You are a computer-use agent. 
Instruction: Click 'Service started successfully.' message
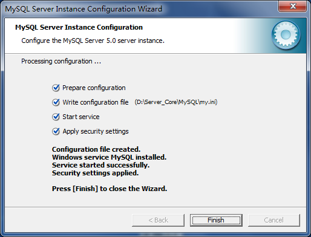click(100, 165)
